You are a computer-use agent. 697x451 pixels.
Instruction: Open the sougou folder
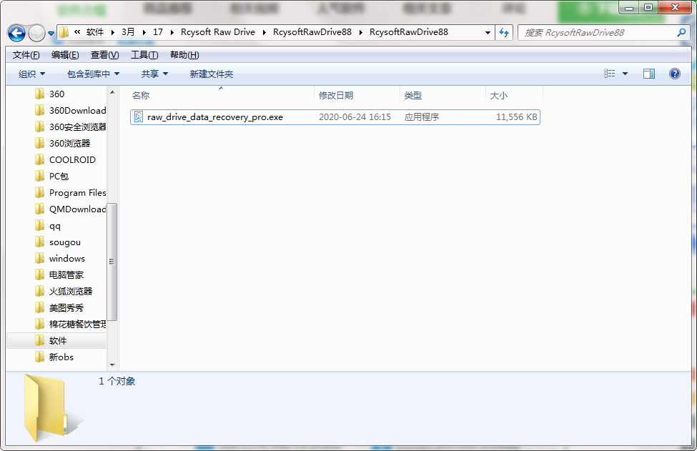coord(65,242)
